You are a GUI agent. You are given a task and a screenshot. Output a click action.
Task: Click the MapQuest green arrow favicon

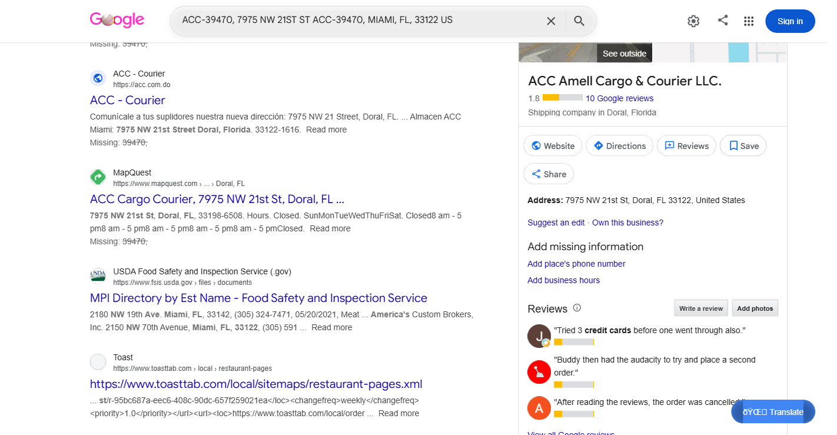[98, 177]
